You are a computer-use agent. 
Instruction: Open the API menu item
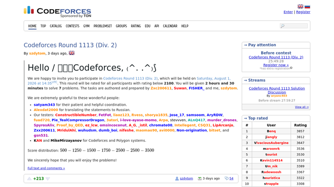tap(156, 26)
